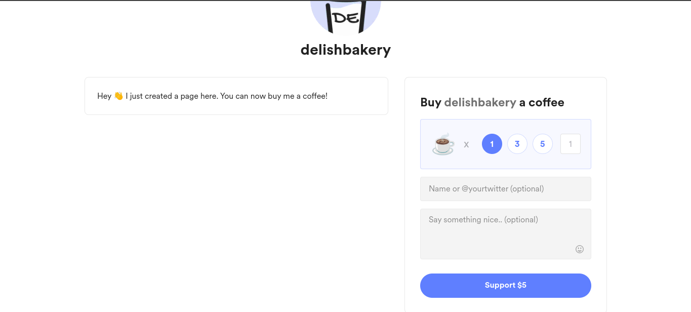Click the multiplication x symbol beside cup
Image resolution: width=691 pixels, height=312 pixels.
pyautogui.click(x=466, y=144)
